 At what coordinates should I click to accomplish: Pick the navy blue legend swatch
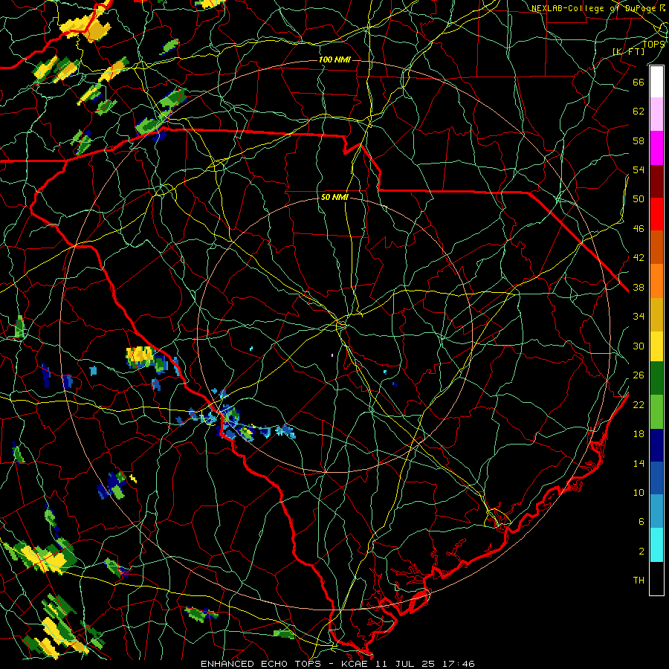[x=656, y=445]
